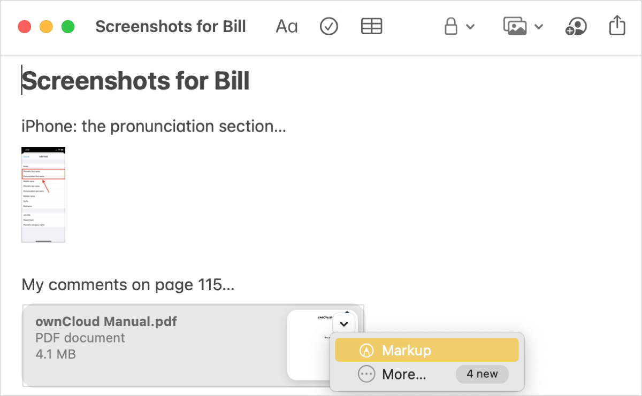642x396 pixels.
Task: Toggle the attachment's chevron dropdown button
Action: point(344,323)
